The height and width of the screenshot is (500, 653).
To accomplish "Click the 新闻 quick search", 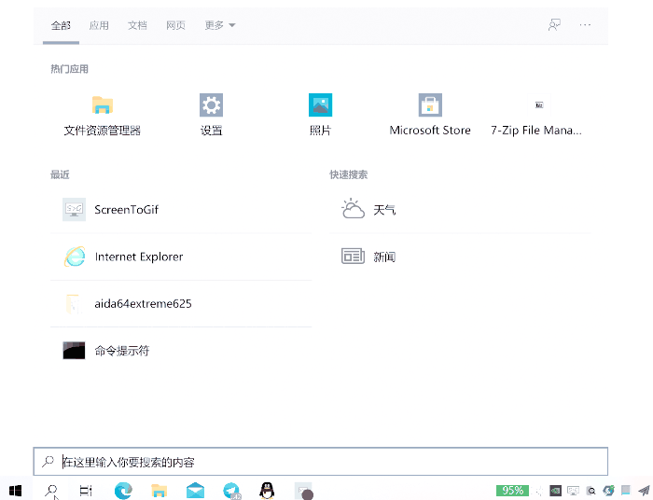I will [460, 257].
